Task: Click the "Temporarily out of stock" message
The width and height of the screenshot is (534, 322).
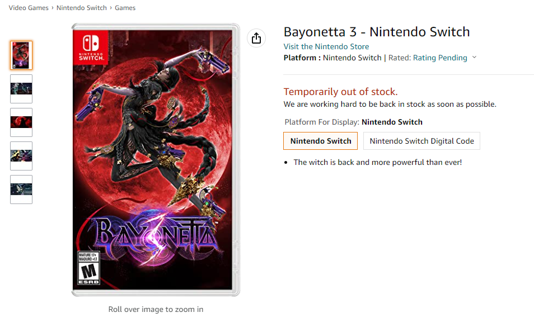Action: tap(340, 92)
